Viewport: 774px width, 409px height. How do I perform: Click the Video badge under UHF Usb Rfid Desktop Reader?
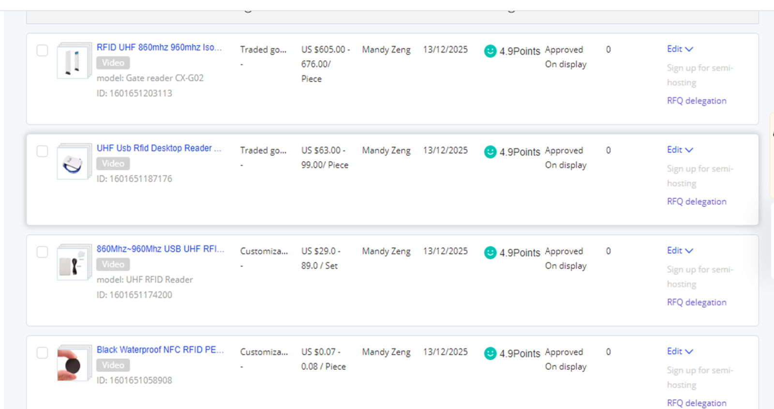click(x=113, y=163)
